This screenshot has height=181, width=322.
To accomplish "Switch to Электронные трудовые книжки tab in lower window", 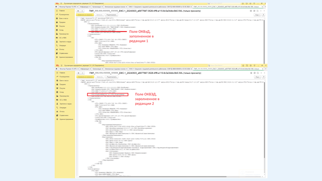I will pyautogui.click(x=115, y=69).
